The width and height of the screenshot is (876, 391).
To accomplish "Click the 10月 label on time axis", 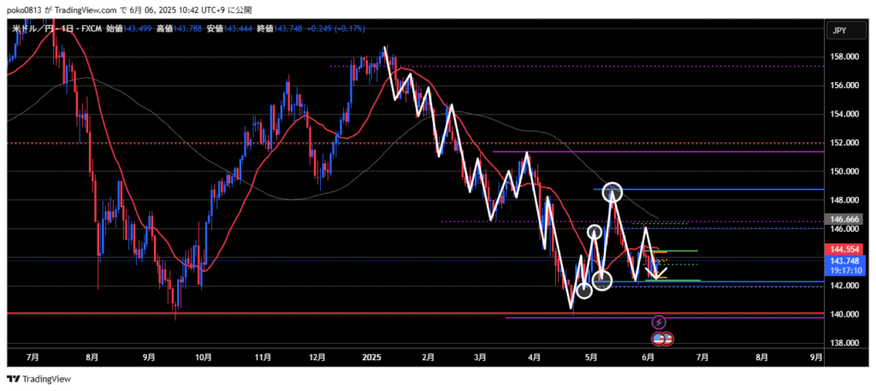I will (x=204, y=357).
